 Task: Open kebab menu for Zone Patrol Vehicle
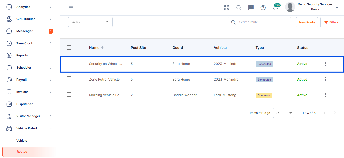click(325, 79)
